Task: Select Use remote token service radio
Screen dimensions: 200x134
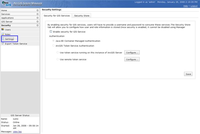Action: (x=57, y=59)
